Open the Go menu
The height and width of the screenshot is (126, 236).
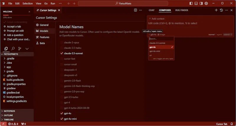46,4
